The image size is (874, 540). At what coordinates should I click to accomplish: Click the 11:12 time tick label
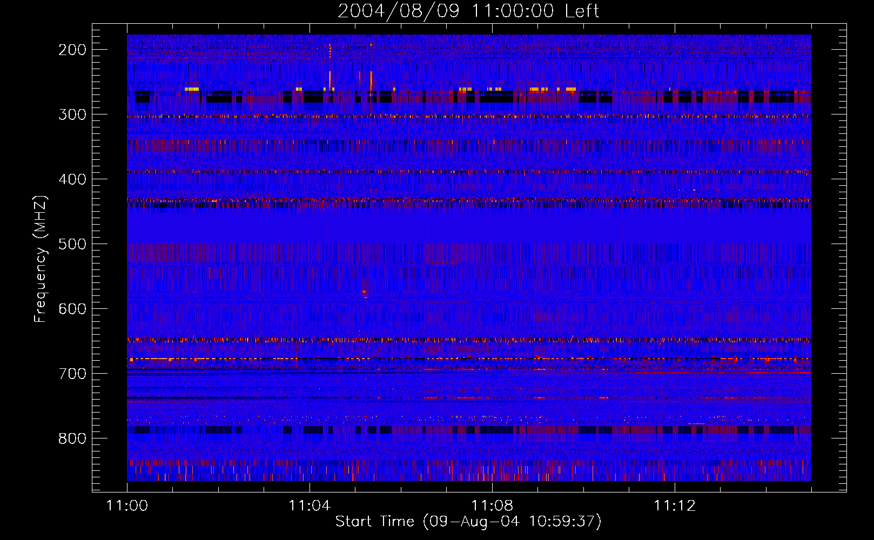click(x=675, y=505)
